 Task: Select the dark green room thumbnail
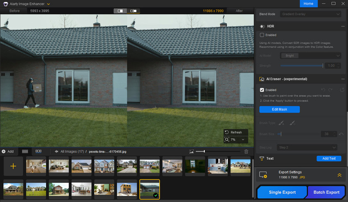[x=195, y=166]
